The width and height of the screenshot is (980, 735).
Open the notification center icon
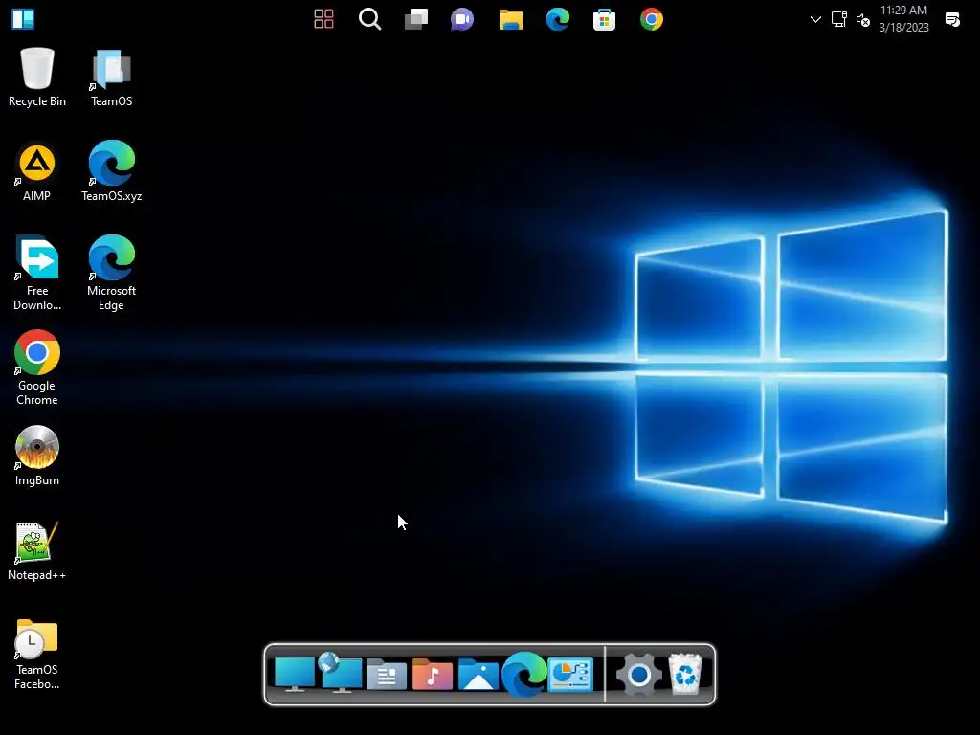coord(952,19)
